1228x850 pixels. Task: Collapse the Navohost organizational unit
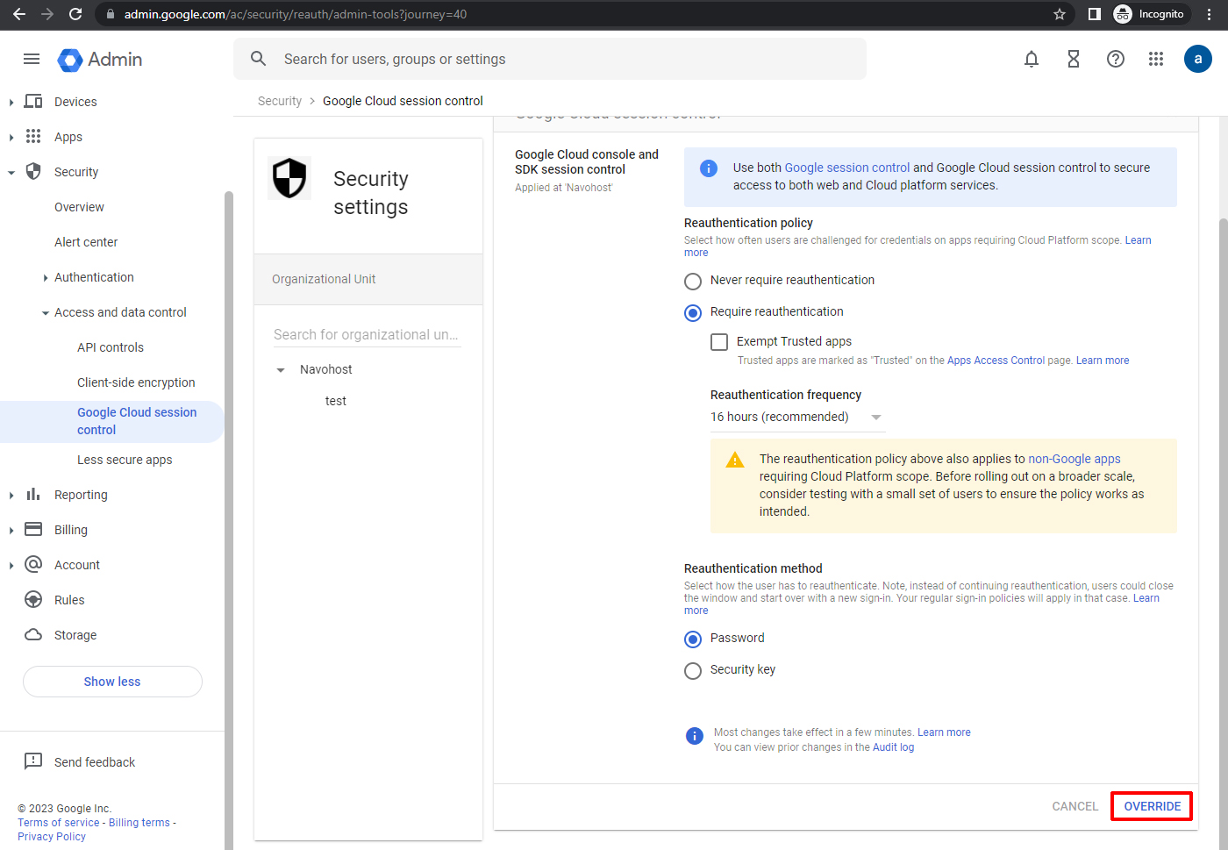pyautogui.click(x=281, y=370)
